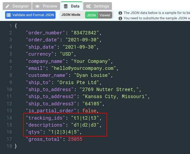Open the Preview tab
This screenshot has height=154, width=190.
46,6
